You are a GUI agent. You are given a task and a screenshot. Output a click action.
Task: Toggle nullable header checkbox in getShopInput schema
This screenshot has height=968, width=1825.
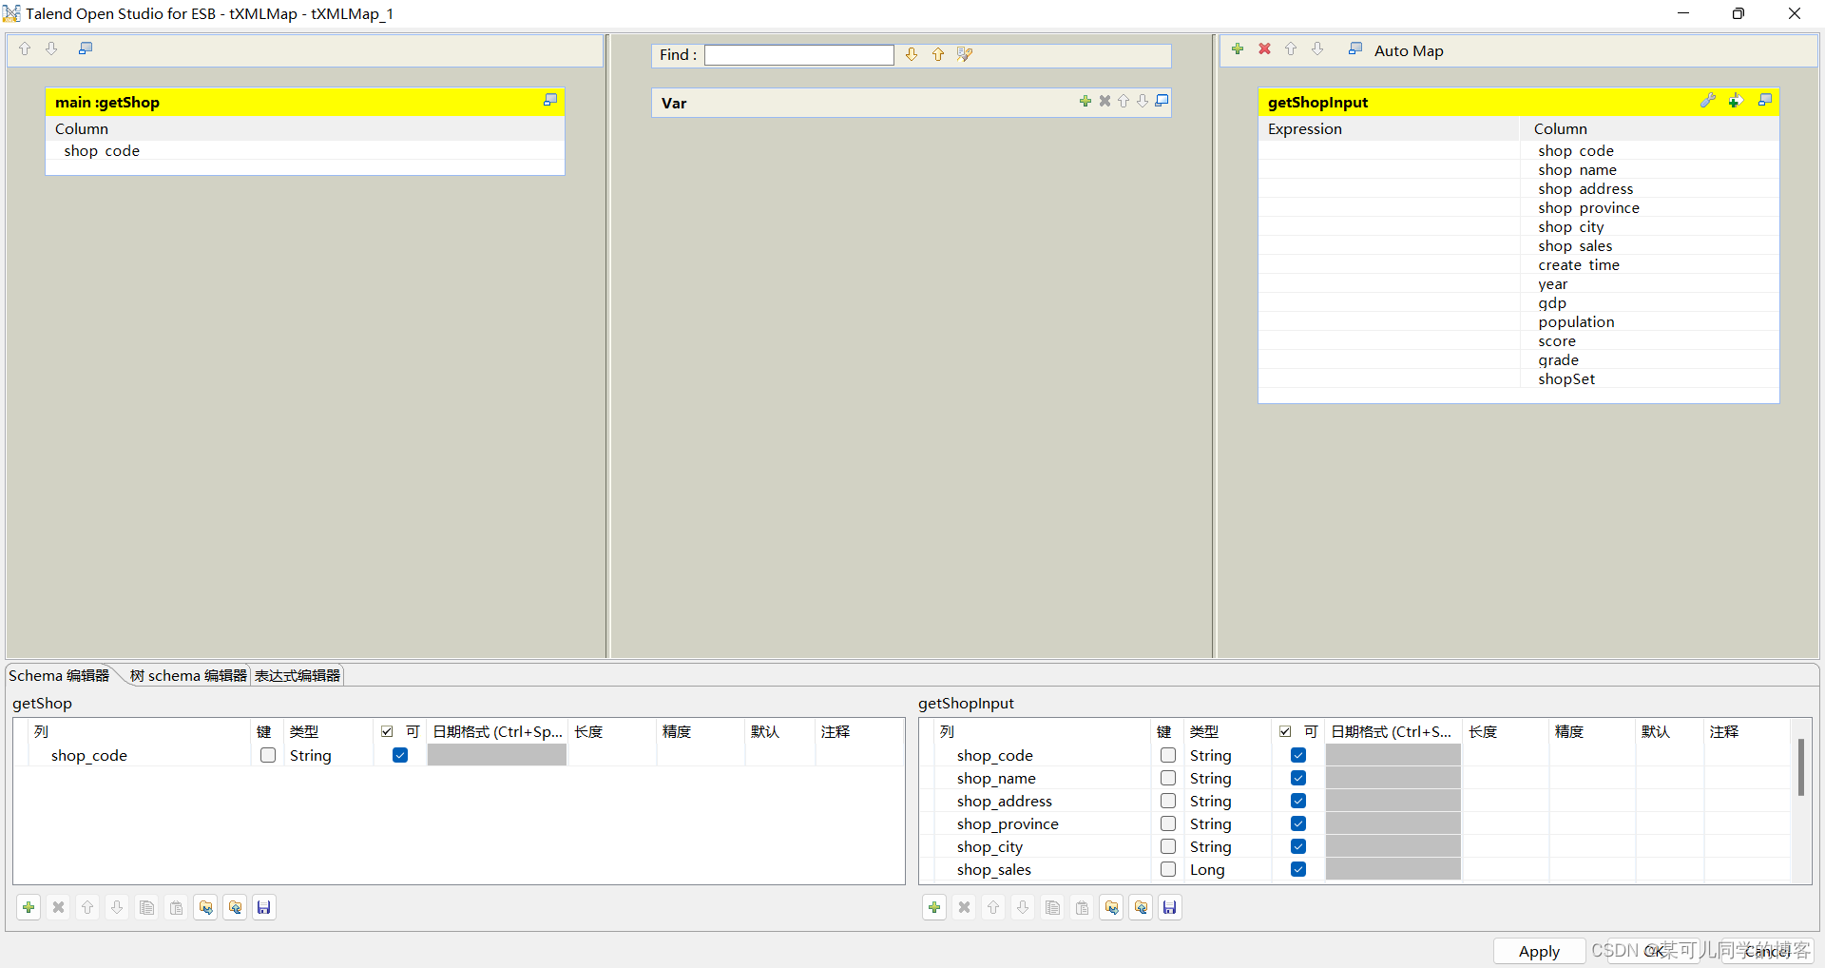point(1285,731)
